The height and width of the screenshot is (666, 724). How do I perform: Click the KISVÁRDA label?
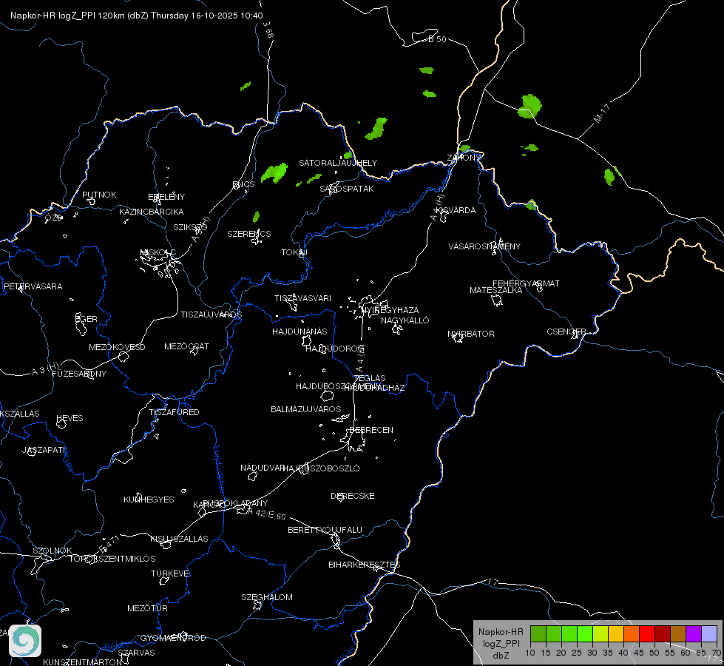pyautogui.click(x=456, y=210)
